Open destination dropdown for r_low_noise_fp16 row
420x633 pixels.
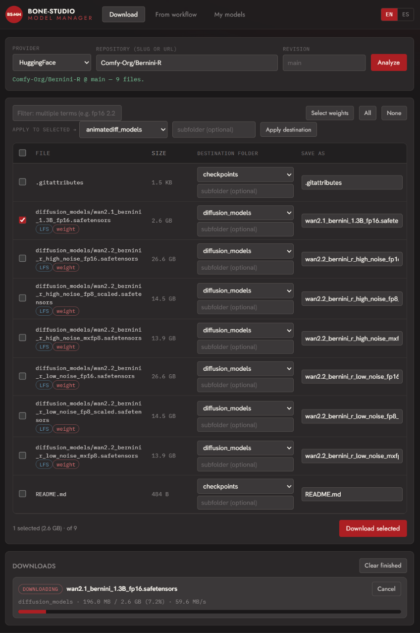(245, 368)
